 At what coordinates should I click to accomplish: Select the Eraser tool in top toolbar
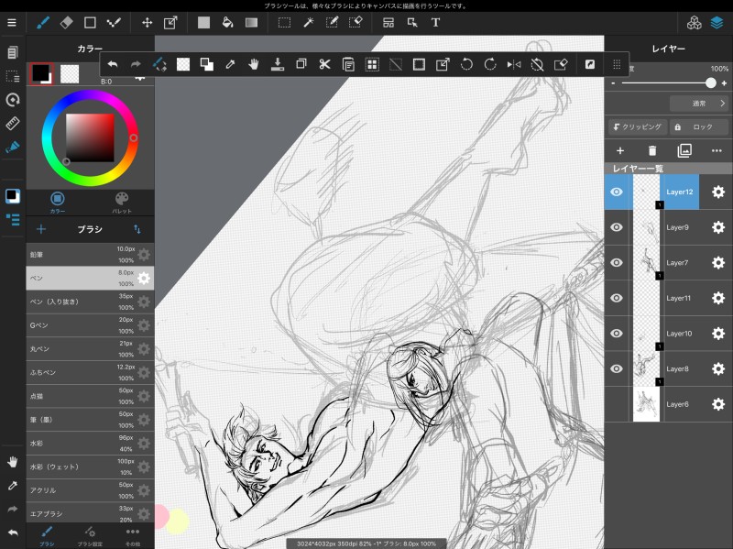coord(66,22)
